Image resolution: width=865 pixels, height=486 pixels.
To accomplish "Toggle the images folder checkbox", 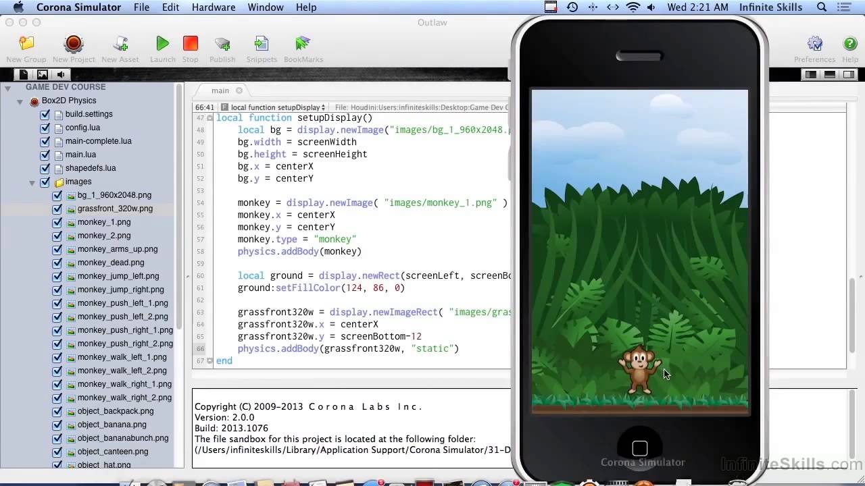I will click(x=45, y=182).
